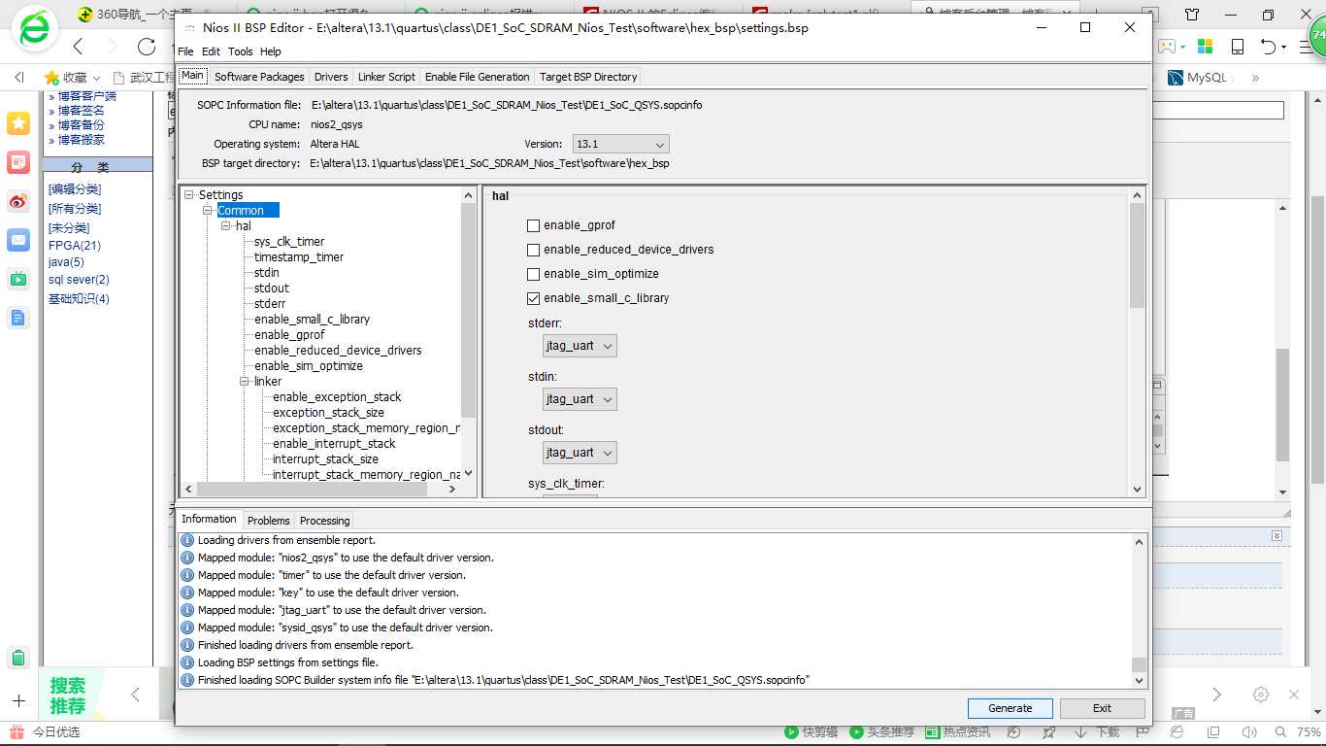The width and height of the screenshot is (1326, 746).
Task: Open the mail sidebar icon
Action: 18,240
